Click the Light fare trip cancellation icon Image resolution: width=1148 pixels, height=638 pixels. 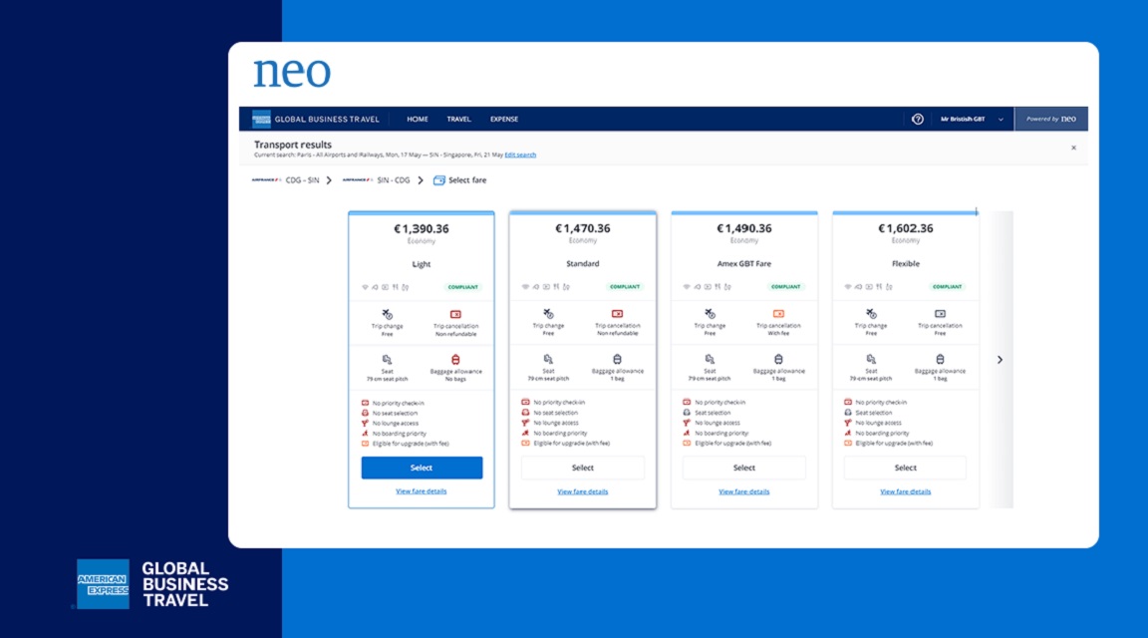tap(455, 314)
